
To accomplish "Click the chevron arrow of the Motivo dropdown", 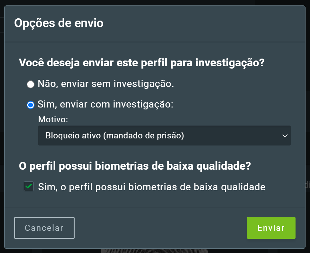I will 285,136.
